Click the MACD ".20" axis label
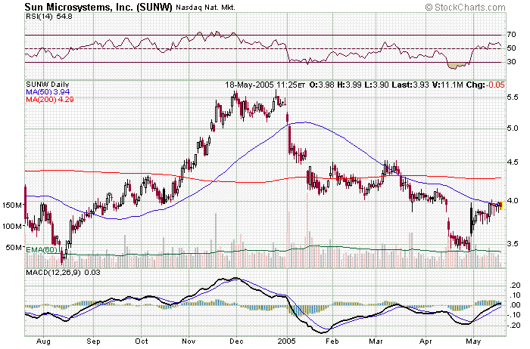 (x=516, y=286)
